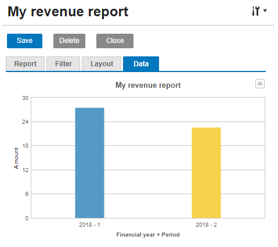The width and height of the screenshot is (278, 247).
Task: Click the chart legend toggle icon
Action: pos(260,84)
